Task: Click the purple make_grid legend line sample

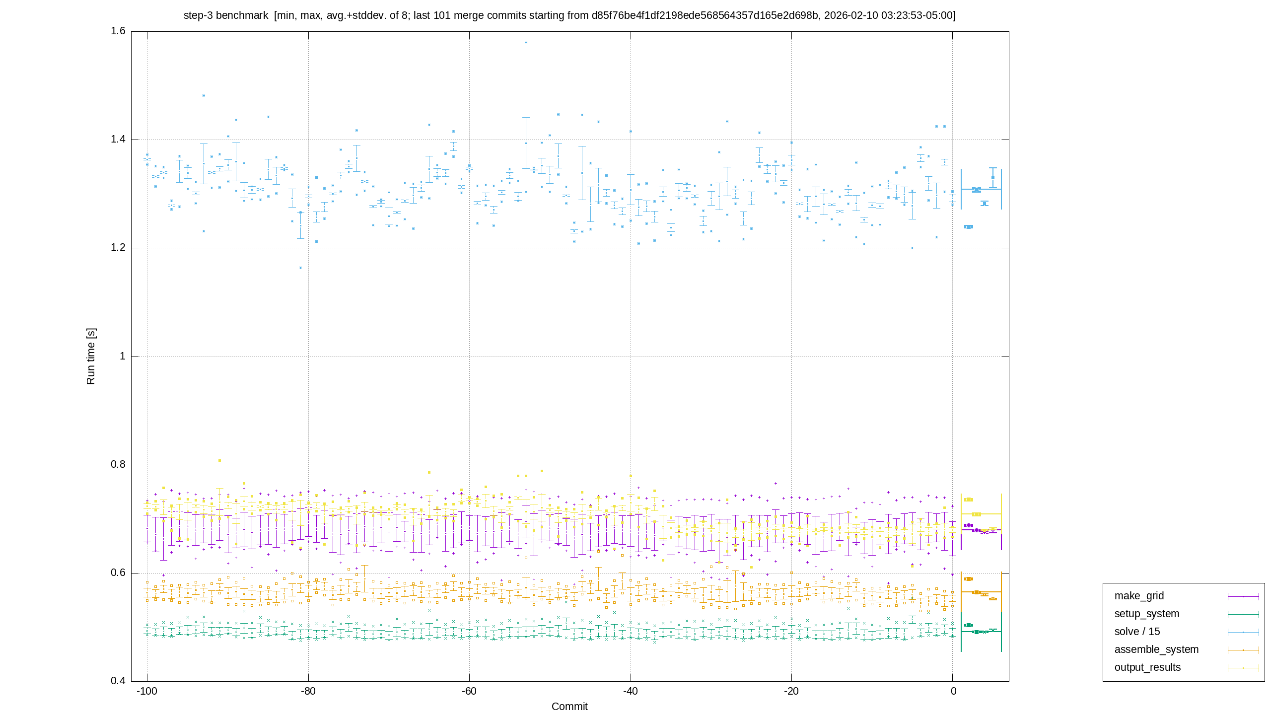Action: point(1243,596)
